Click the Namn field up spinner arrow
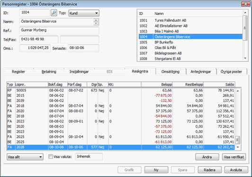Screen dimensions: 252x177 [x=96, y=20]
